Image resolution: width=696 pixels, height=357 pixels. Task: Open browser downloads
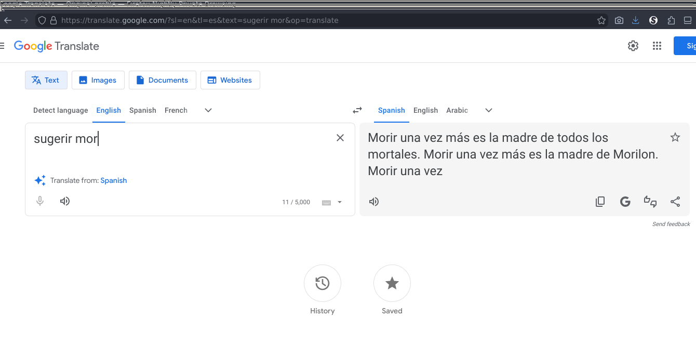[x=636, y=20]
